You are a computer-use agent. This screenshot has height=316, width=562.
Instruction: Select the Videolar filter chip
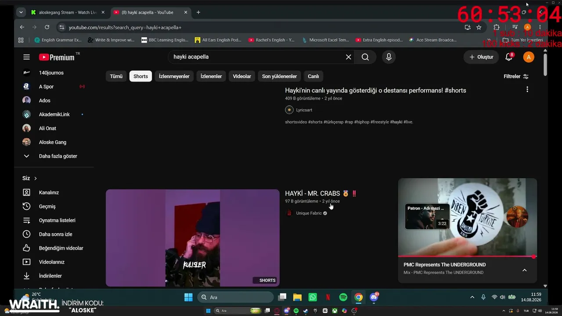pyautogui.click(x=242, y=76)
